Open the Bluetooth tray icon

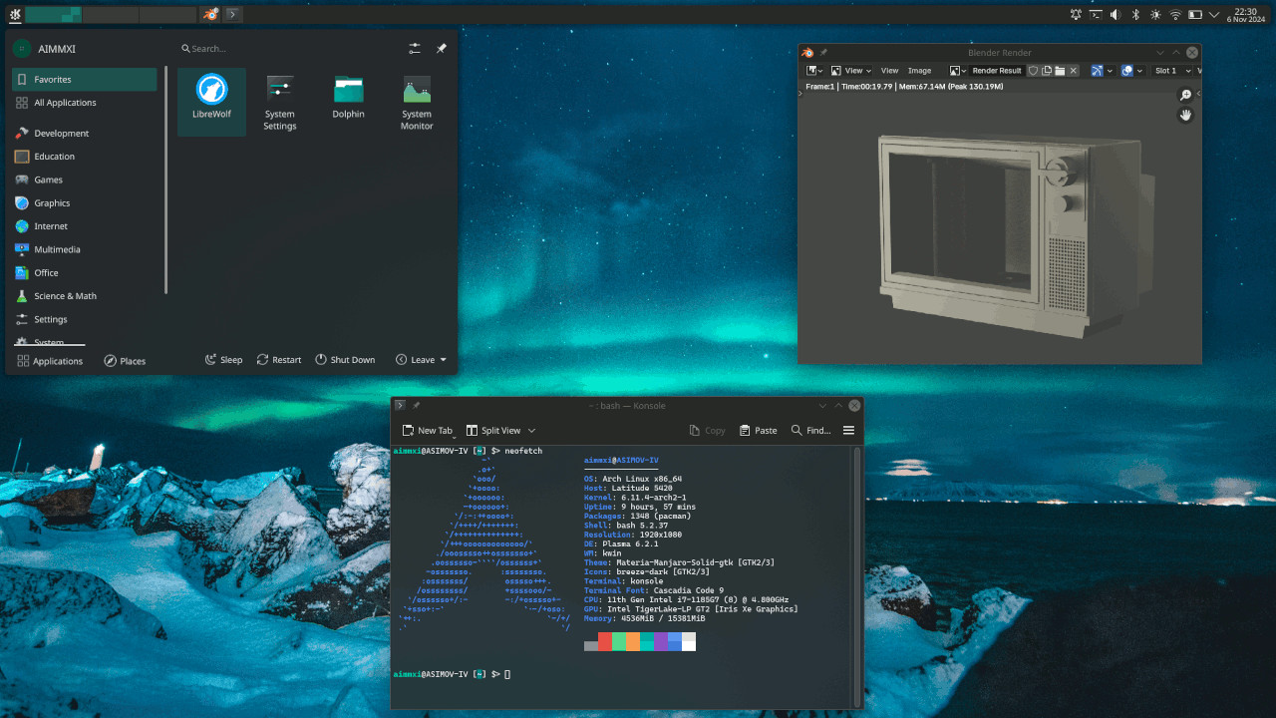click(x=1135, y=15)
